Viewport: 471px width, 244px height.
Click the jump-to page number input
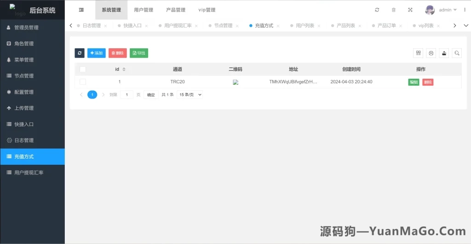tap(127, 95)
